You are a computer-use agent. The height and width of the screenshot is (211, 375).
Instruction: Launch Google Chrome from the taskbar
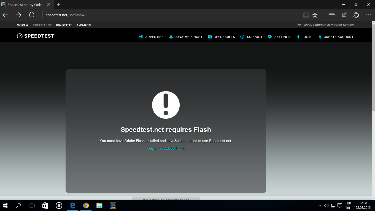pyautogui.click(x=86, y=205)
